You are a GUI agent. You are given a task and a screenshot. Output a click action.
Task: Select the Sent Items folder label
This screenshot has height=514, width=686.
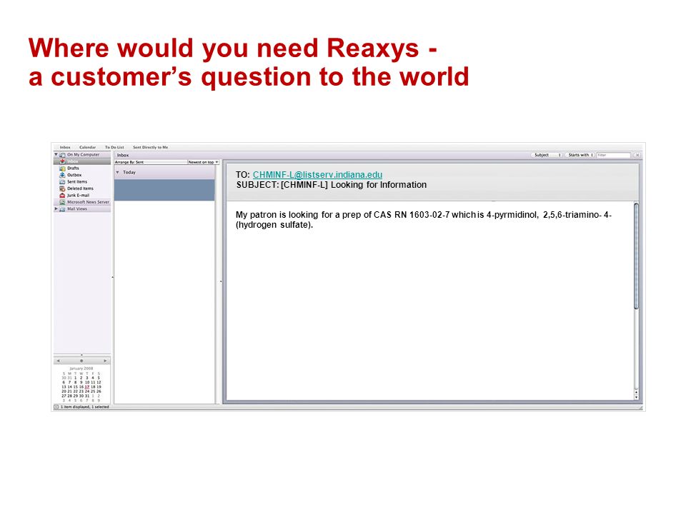click(77, 182)
